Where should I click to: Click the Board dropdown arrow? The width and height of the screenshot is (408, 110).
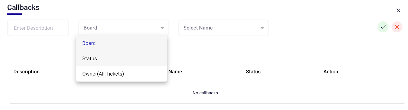pyautogui.click(x=162, y=28)
